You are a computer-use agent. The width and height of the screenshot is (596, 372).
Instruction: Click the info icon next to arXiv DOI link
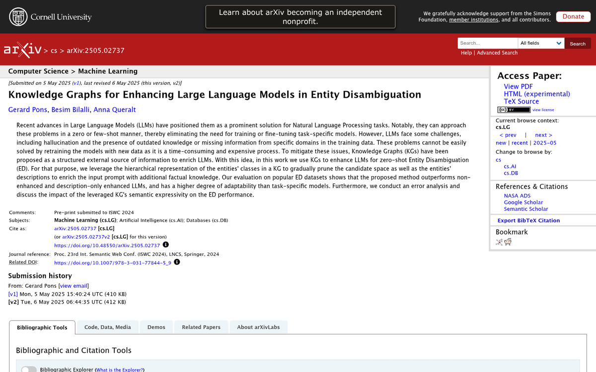point(166,245)
